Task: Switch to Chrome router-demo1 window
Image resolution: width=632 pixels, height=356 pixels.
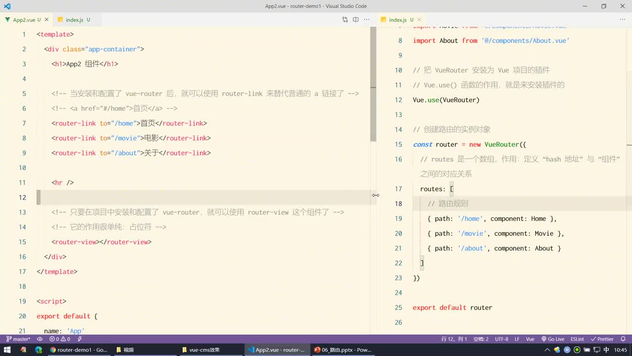Action: 79,350
